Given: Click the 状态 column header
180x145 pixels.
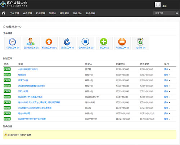Looking at the screenshot, I should [6, 64].
